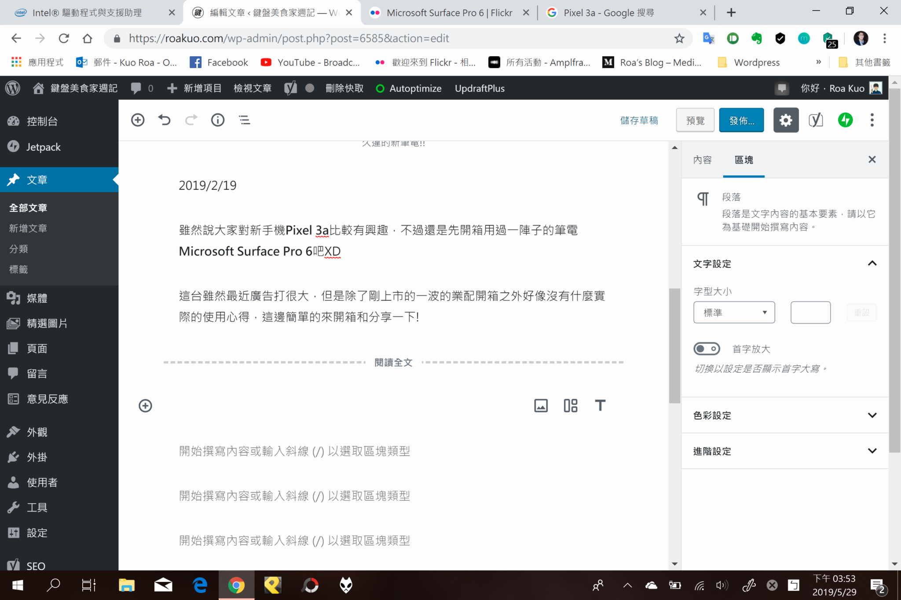Viewport: 901px width, 600px height.
Task: Click the add block icon in editor toolbar
Action: coord(138,120)
